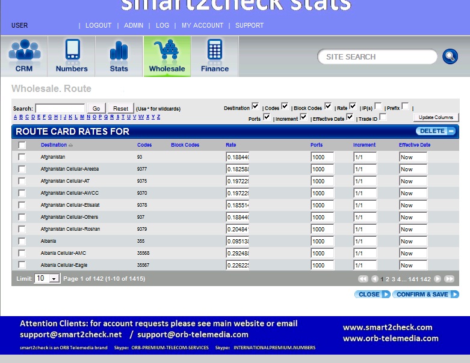470x363 pixels.
Task: Sort by the Codes column header
Action: pyautogui.click(x=144, y=145)
